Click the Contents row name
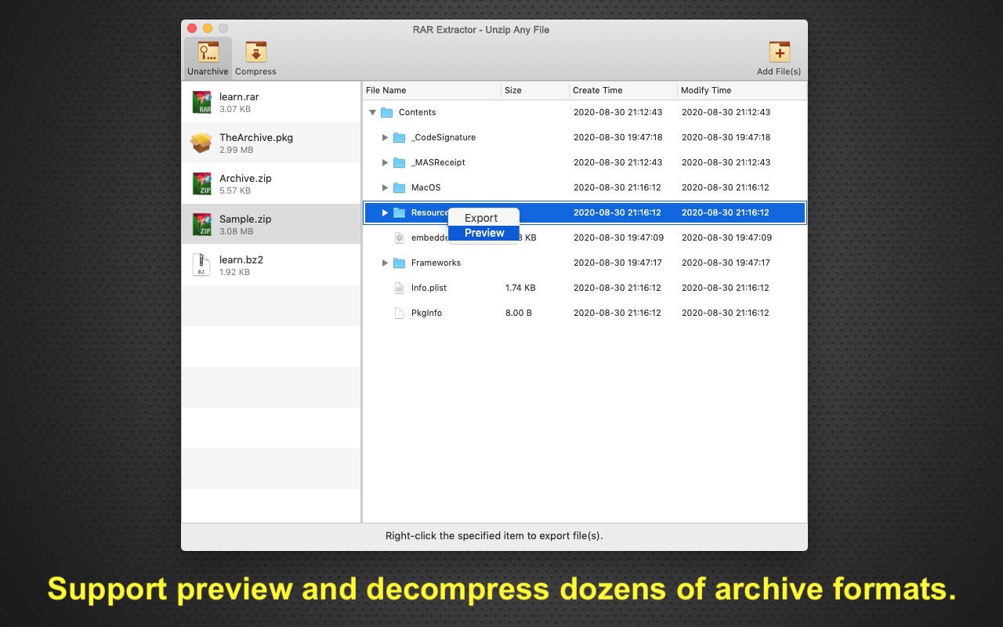 coord(417,112)
